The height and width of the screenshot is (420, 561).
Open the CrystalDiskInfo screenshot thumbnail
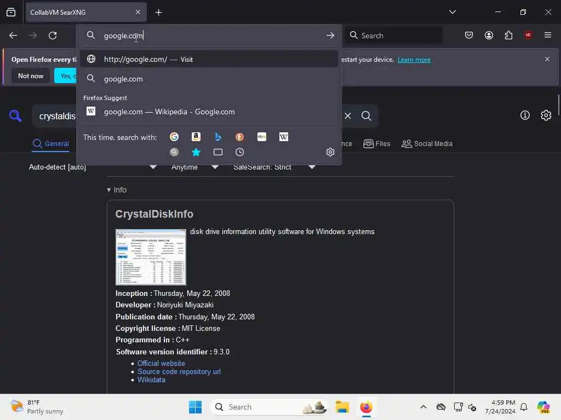coord(151,257)
